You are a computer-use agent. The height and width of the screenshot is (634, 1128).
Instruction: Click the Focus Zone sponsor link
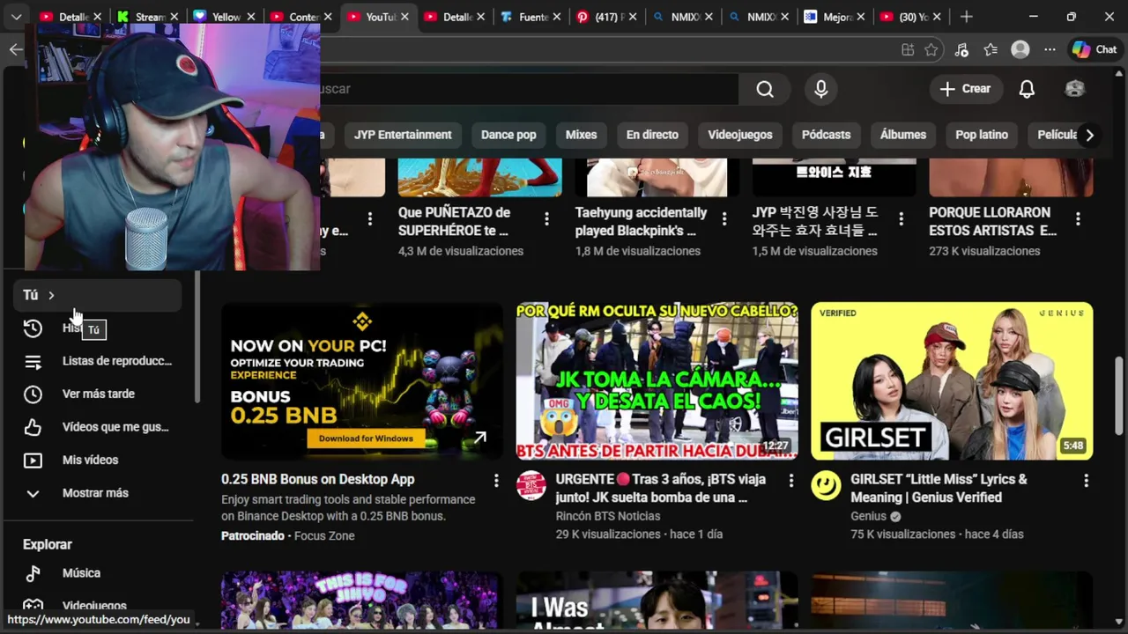point(324,535)
